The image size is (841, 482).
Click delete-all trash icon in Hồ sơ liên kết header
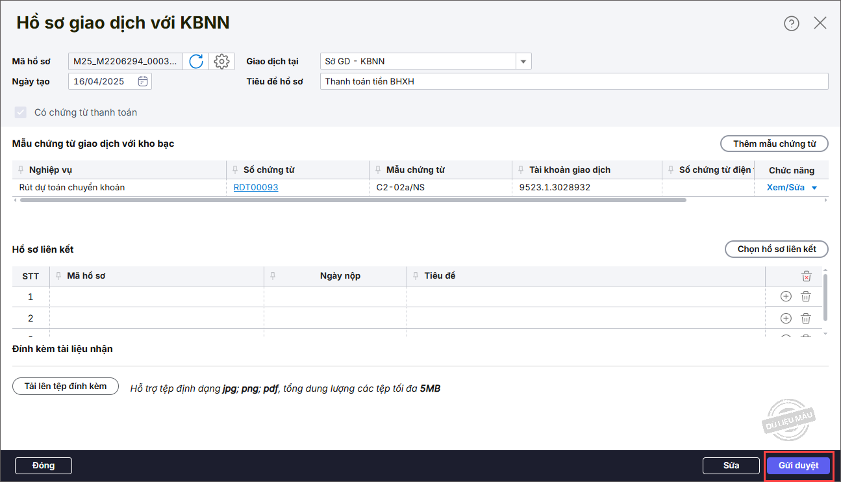click(x=806, y=276)
